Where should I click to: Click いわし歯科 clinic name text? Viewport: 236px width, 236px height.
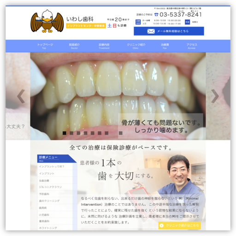click(x=80, y=19)
